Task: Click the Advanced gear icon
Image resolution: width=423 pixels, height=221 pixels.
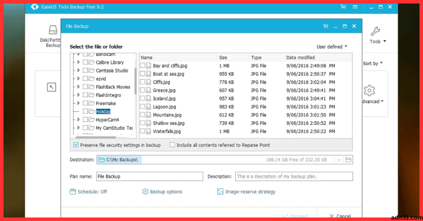Action: (369, 90)
